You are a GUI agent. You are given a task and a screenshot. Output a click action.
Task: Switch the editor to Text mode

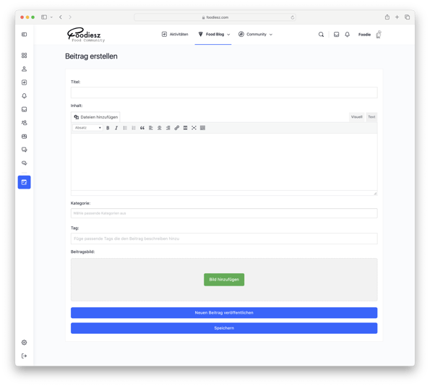click(x=371, y=117)
